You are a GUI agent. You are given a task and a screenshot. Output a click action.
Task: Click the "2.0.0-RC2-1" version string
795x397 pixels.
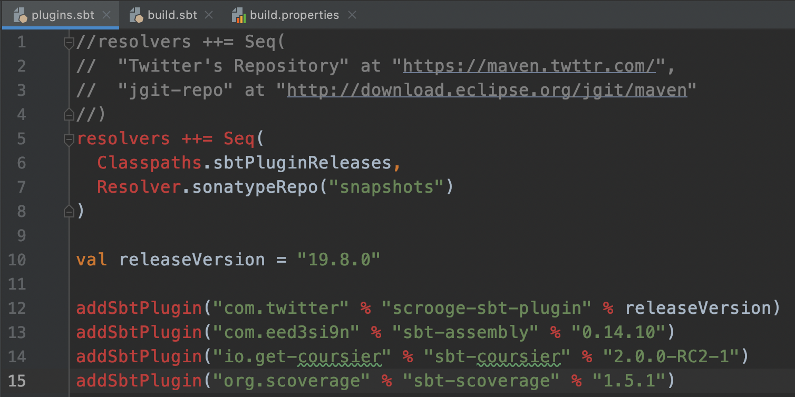click(x=671, y=356)
